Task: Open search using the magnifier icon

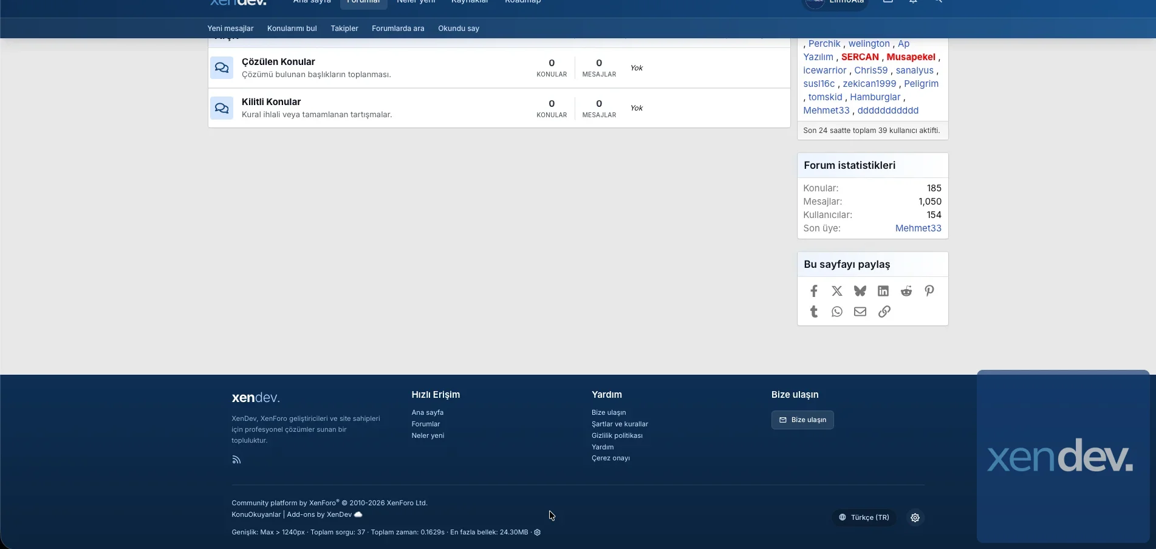Action: pos(939,2)
